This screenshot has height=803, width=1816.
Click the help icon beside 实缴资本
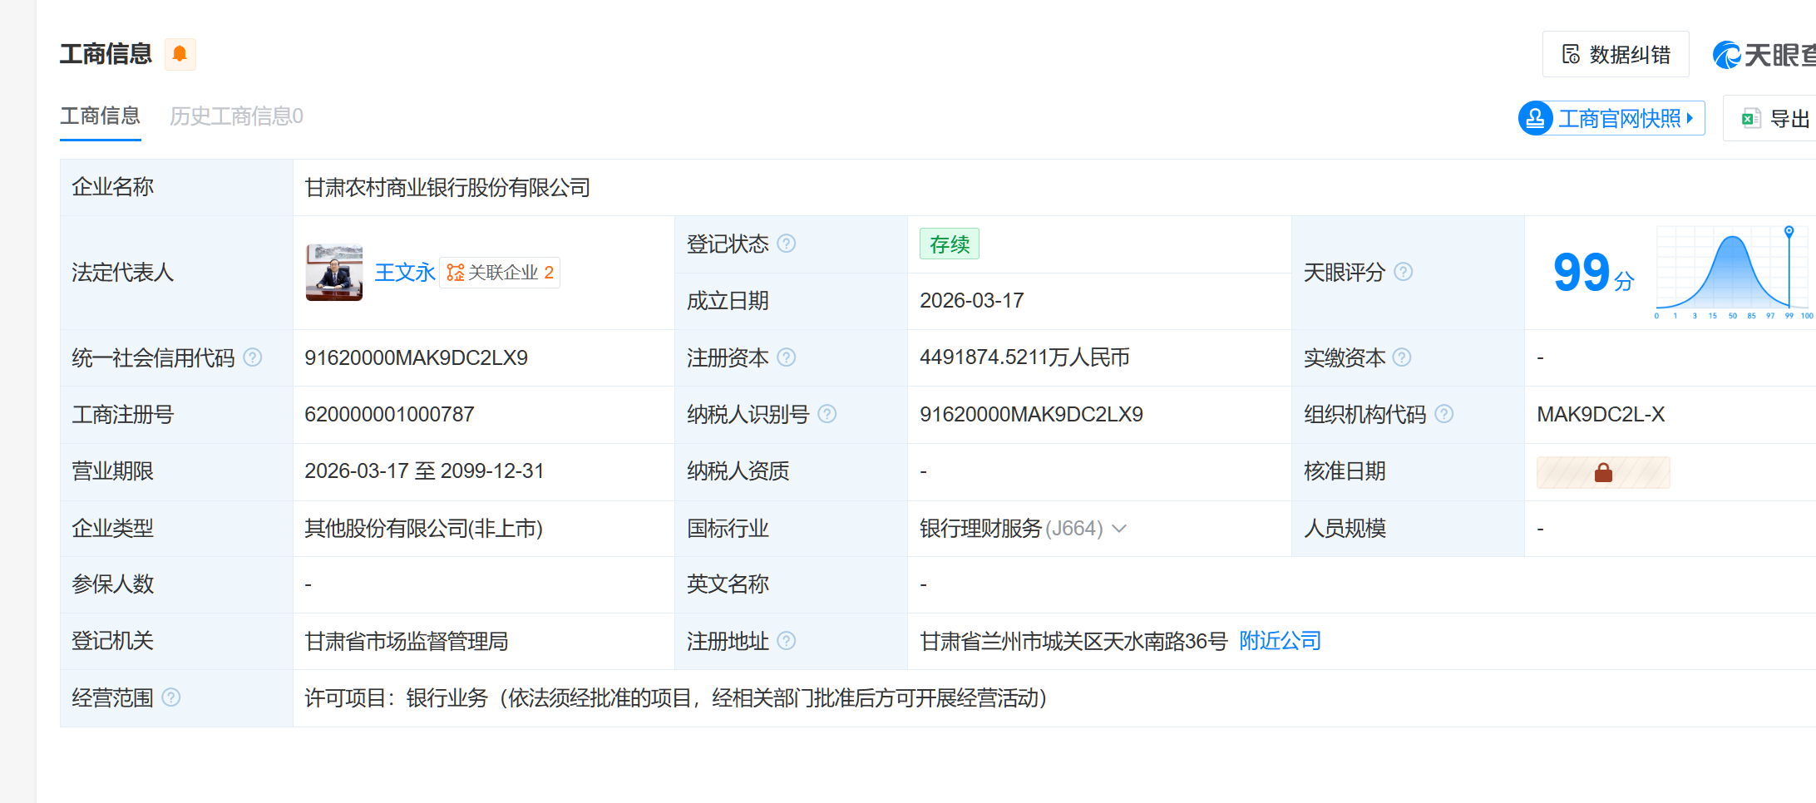tap(1402, 357)
